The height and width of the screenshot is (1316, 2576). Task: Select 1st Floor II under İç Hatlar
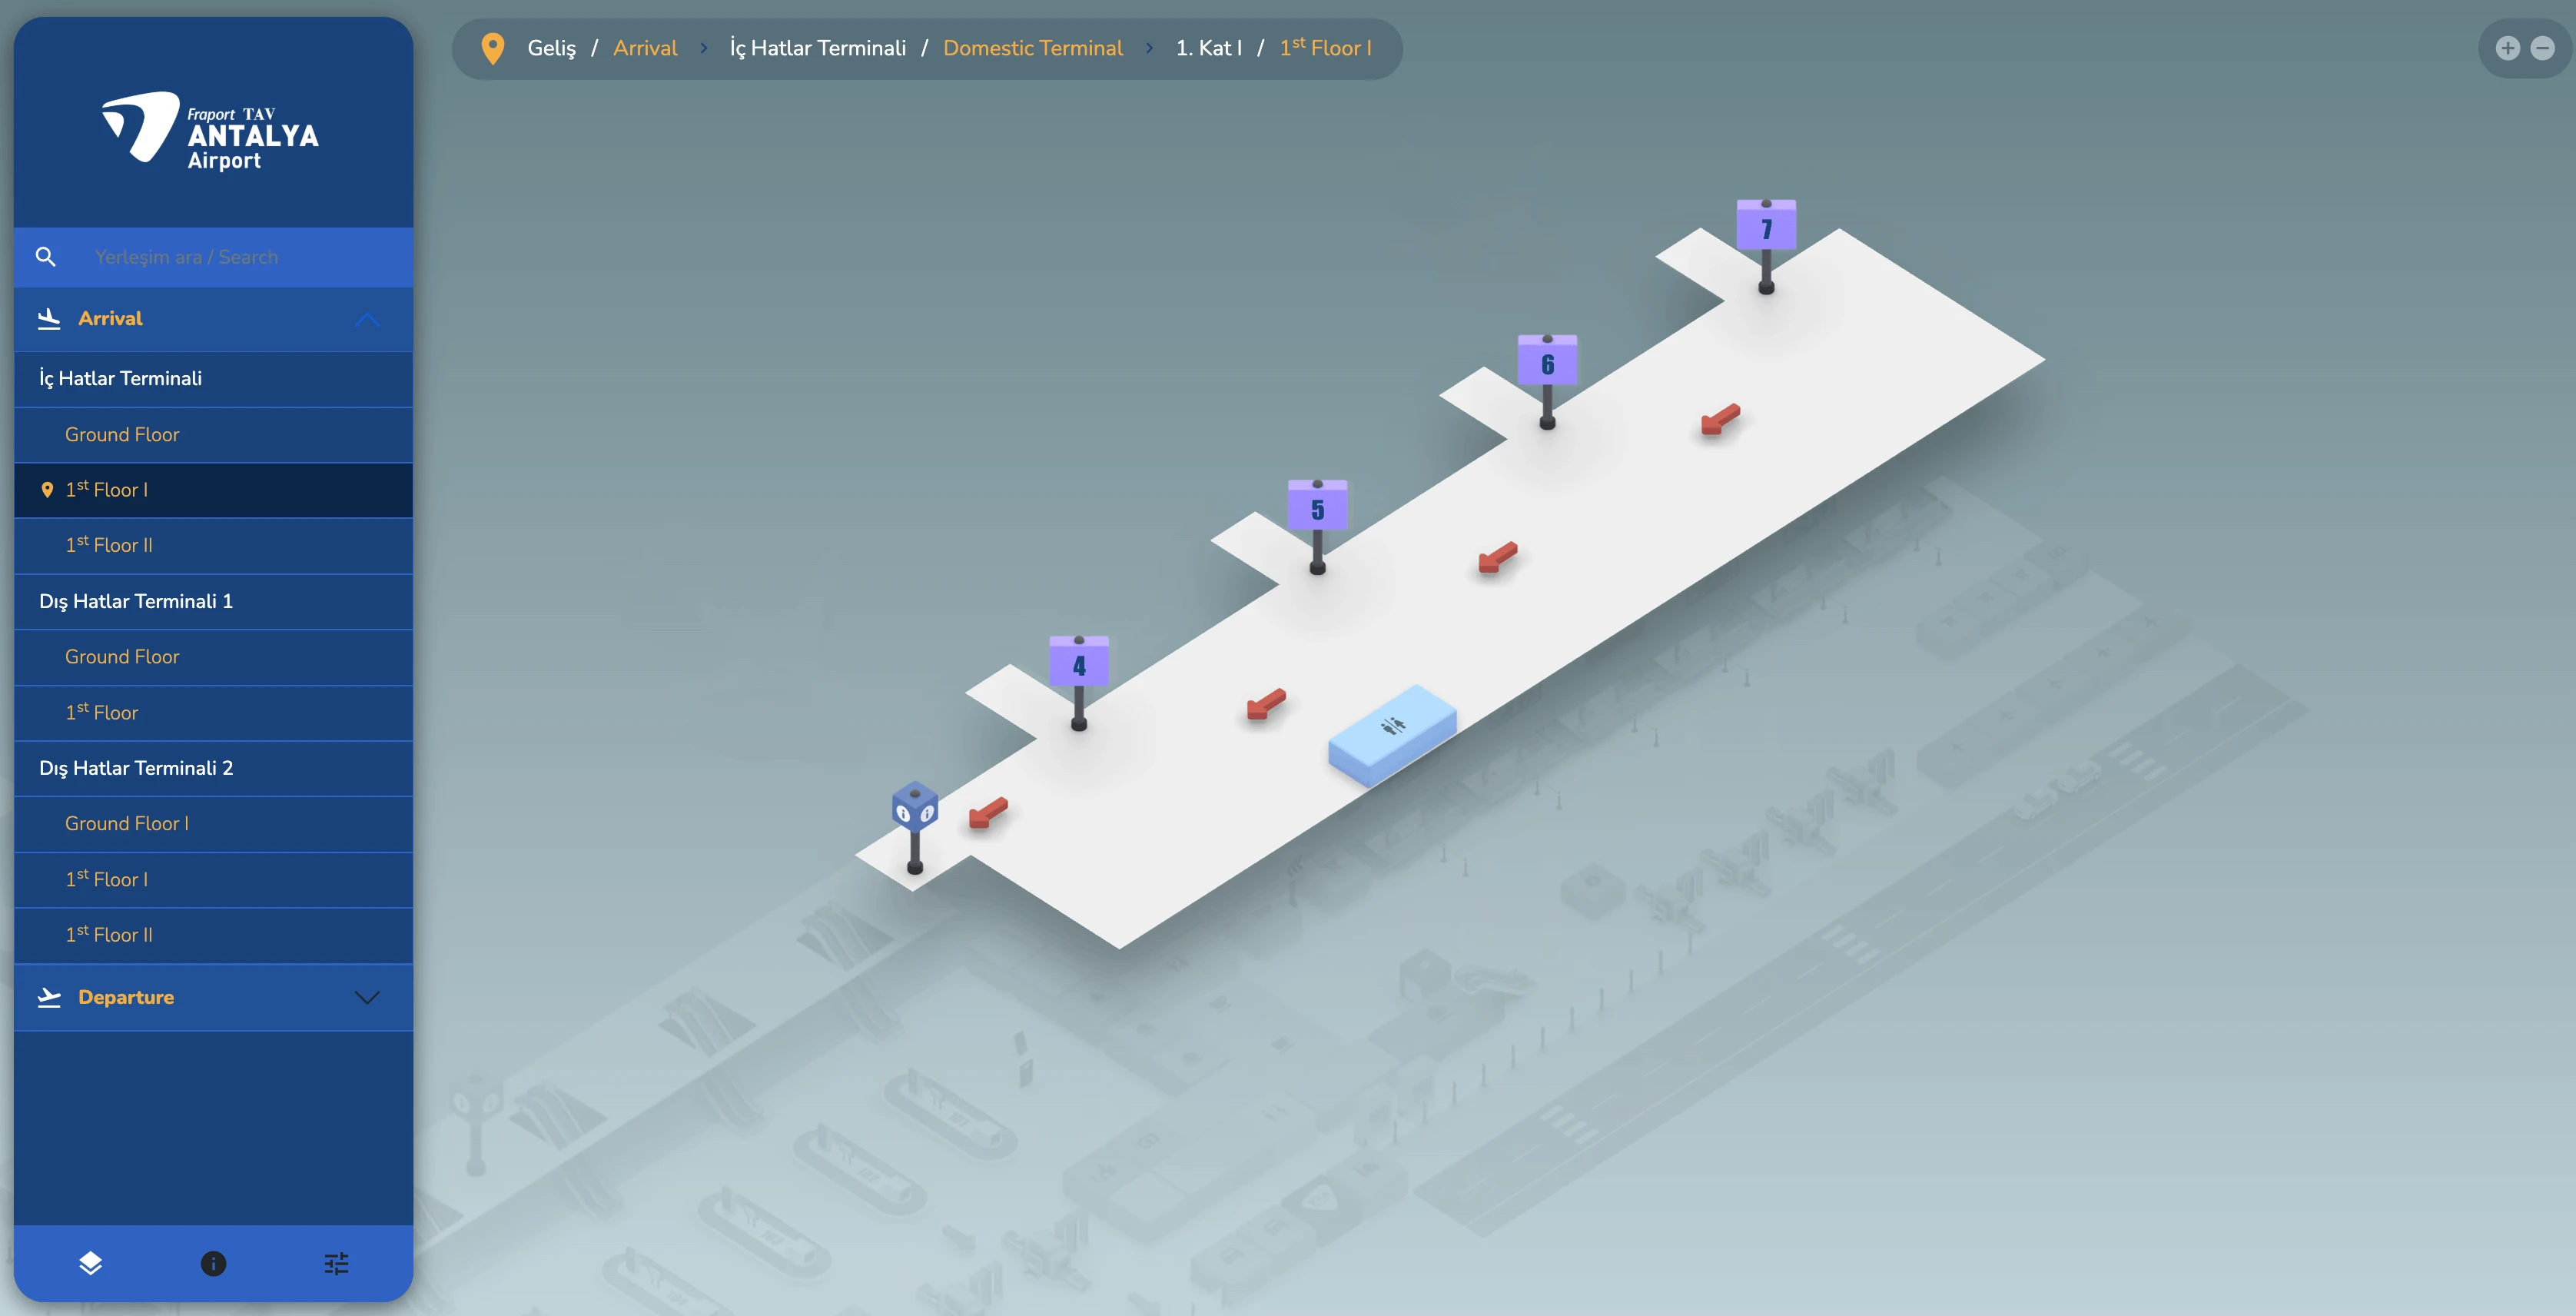tap(109, 546)
